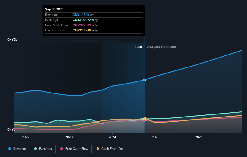Click the orange Cash From Op data marker
The image size is (247, 157).
tap(145, 118)
